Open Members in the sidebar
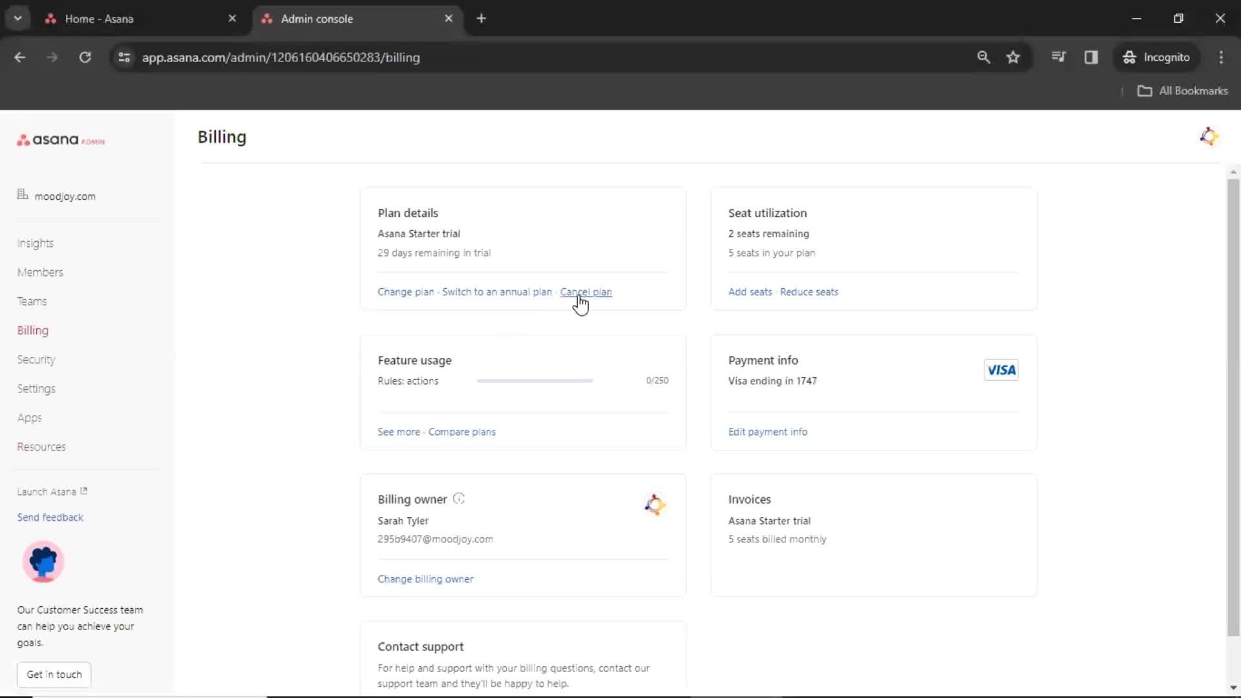This screenshot has height=698, width=1241. [40, 272]
